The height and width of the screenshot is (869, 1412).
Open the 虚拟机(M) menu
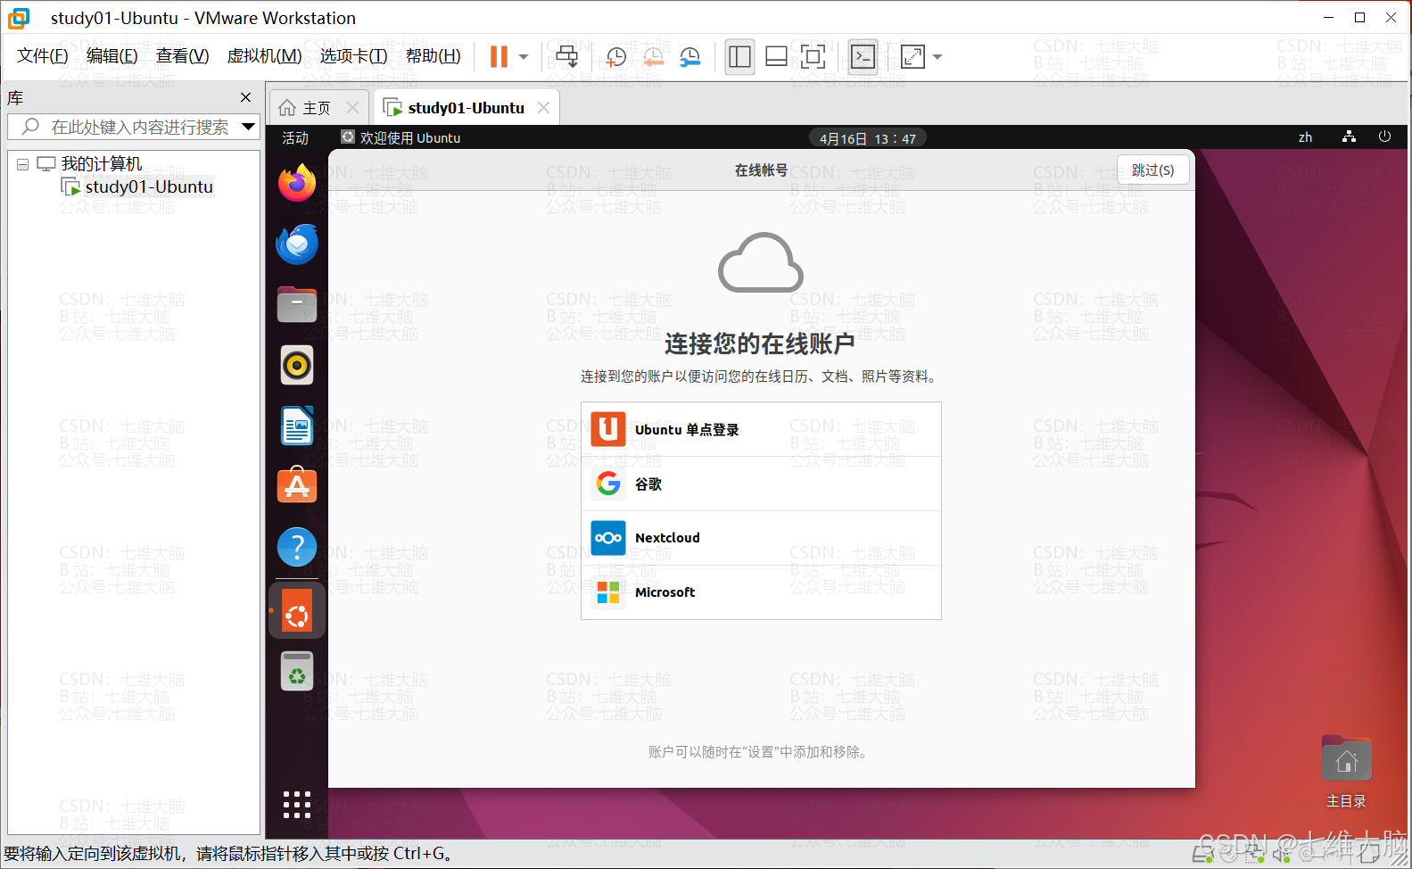pos(265,56)
